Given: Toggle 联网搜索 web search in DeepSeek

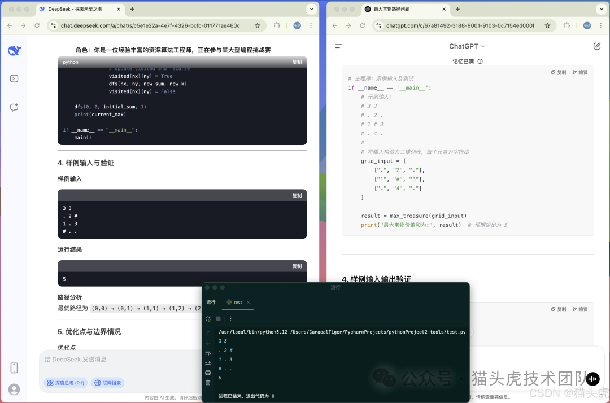Looking at the screenshot, I should pos(108,383).
